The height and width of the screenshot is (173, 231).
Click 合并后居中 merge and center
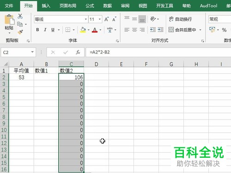click(182, 30)
